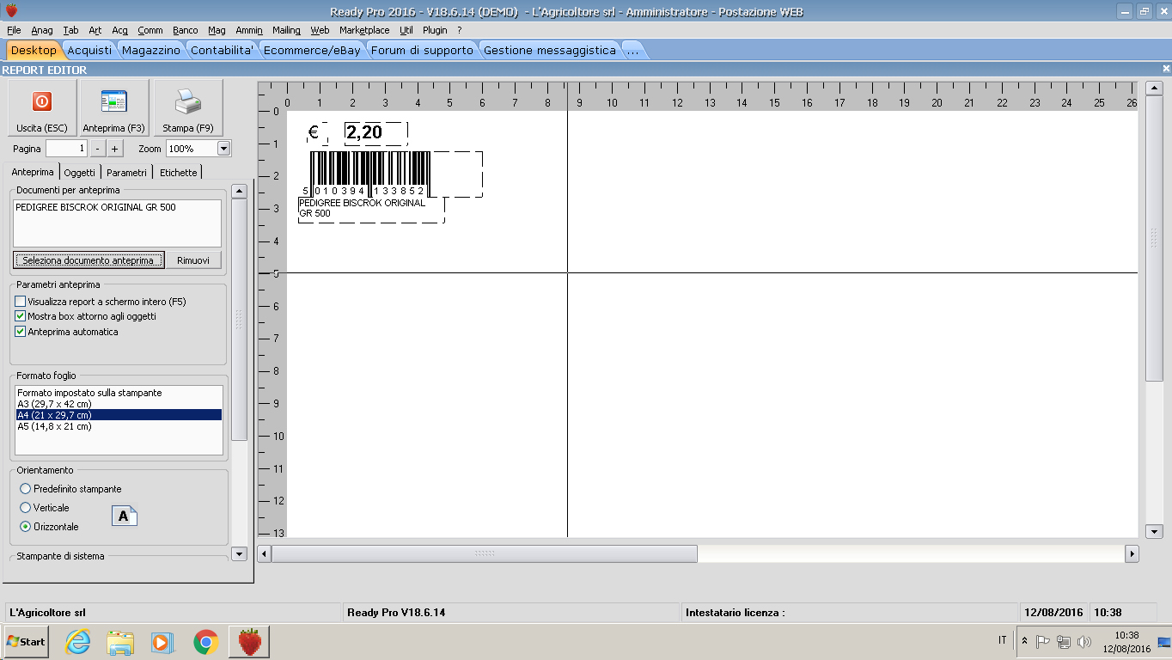
Task: Switch to the Etichette tab
Action: [x=179, y=173]
